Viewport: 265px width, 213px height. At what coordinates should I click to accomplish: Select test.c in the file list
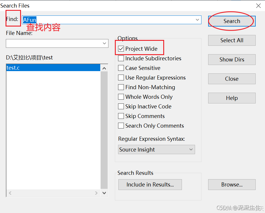53,68
